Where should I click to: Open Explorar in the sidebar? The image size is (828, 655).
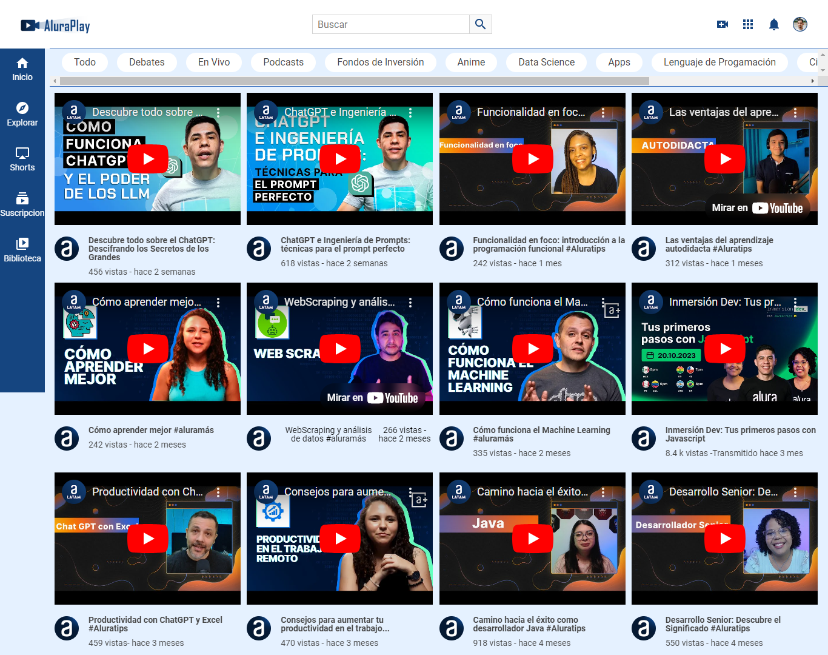point(22,115)
